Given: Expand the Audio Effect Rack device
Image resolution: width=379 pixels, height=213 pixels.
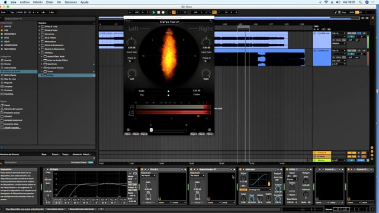Looking at the screenshot, I should point(42,57).
